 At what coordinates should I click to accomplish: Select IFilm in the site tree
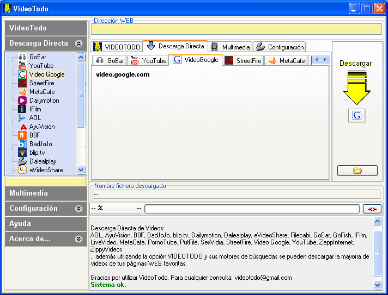35,109
